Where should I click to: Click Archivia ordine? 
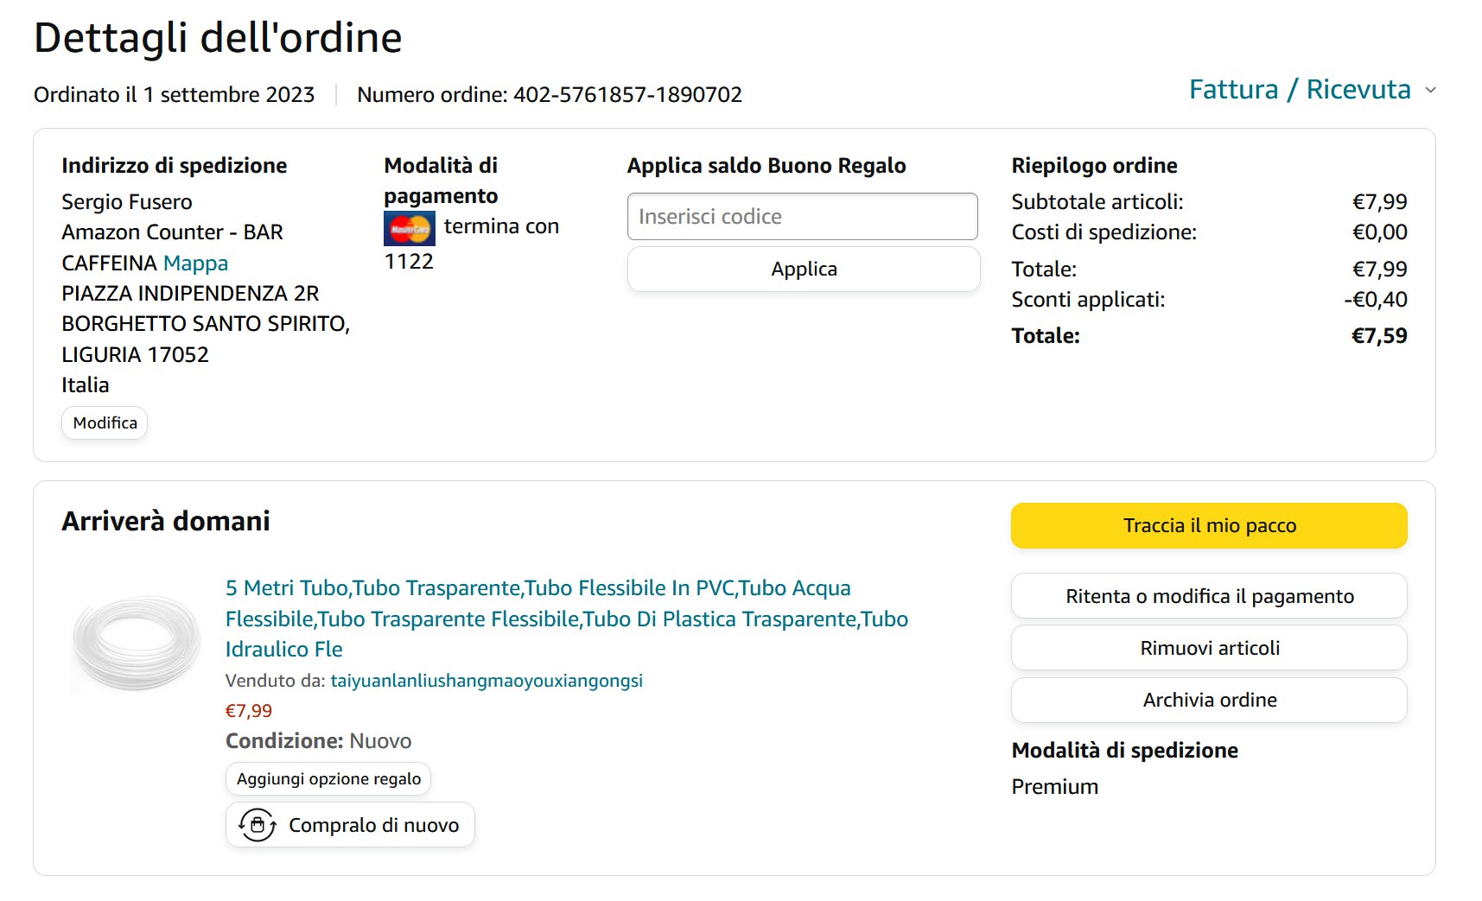1208,700
